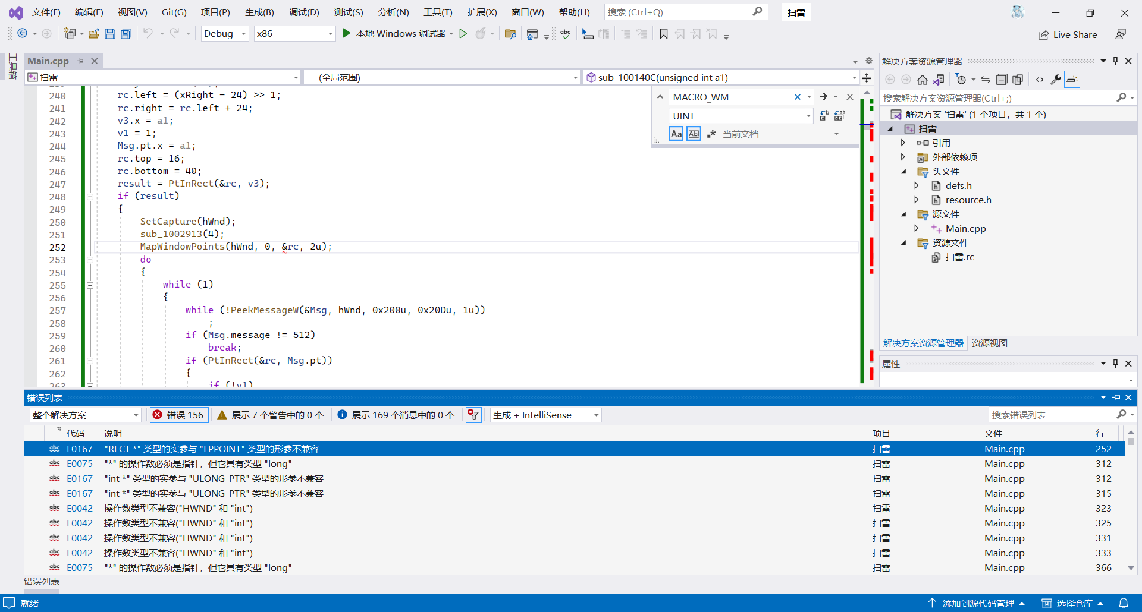
Task: Expand the 引用 tree node
Action: click(x=903, y=143)
